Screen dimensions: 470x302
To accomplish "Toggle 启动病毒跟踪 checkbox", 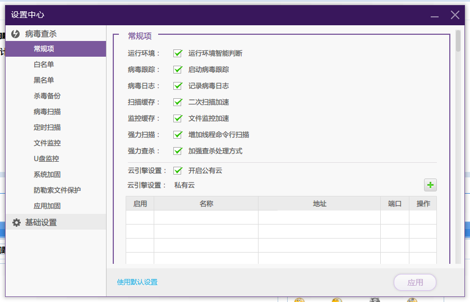I will coord(178,70).
